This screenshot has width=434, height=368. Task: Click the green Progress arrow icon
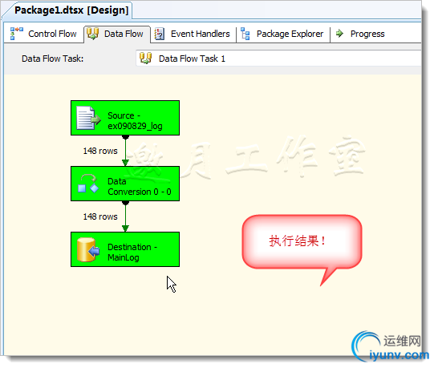339,34
